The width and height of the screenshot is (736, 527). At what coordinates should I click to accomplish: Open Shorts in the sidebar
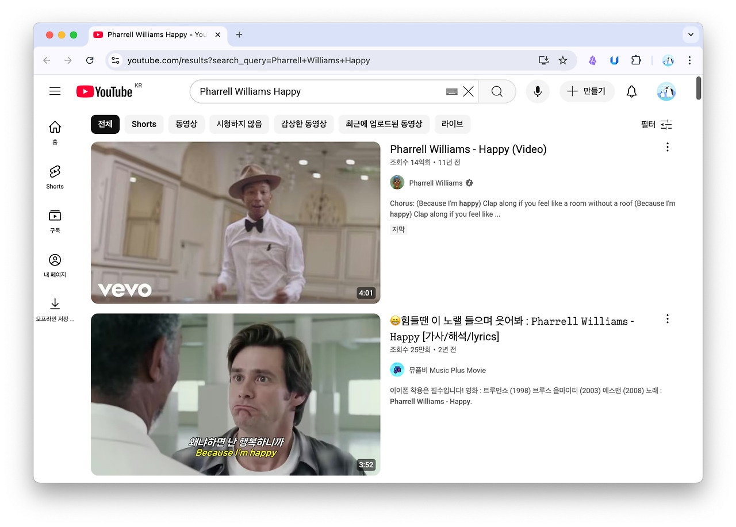click(x=55, y=177)
